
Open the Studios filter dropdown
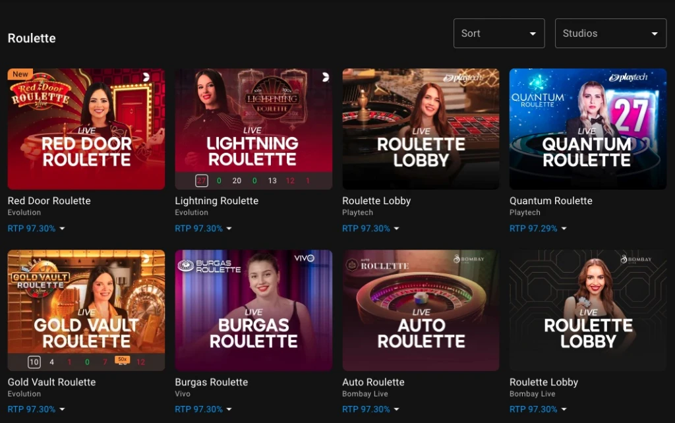click(x=610, y=34)
